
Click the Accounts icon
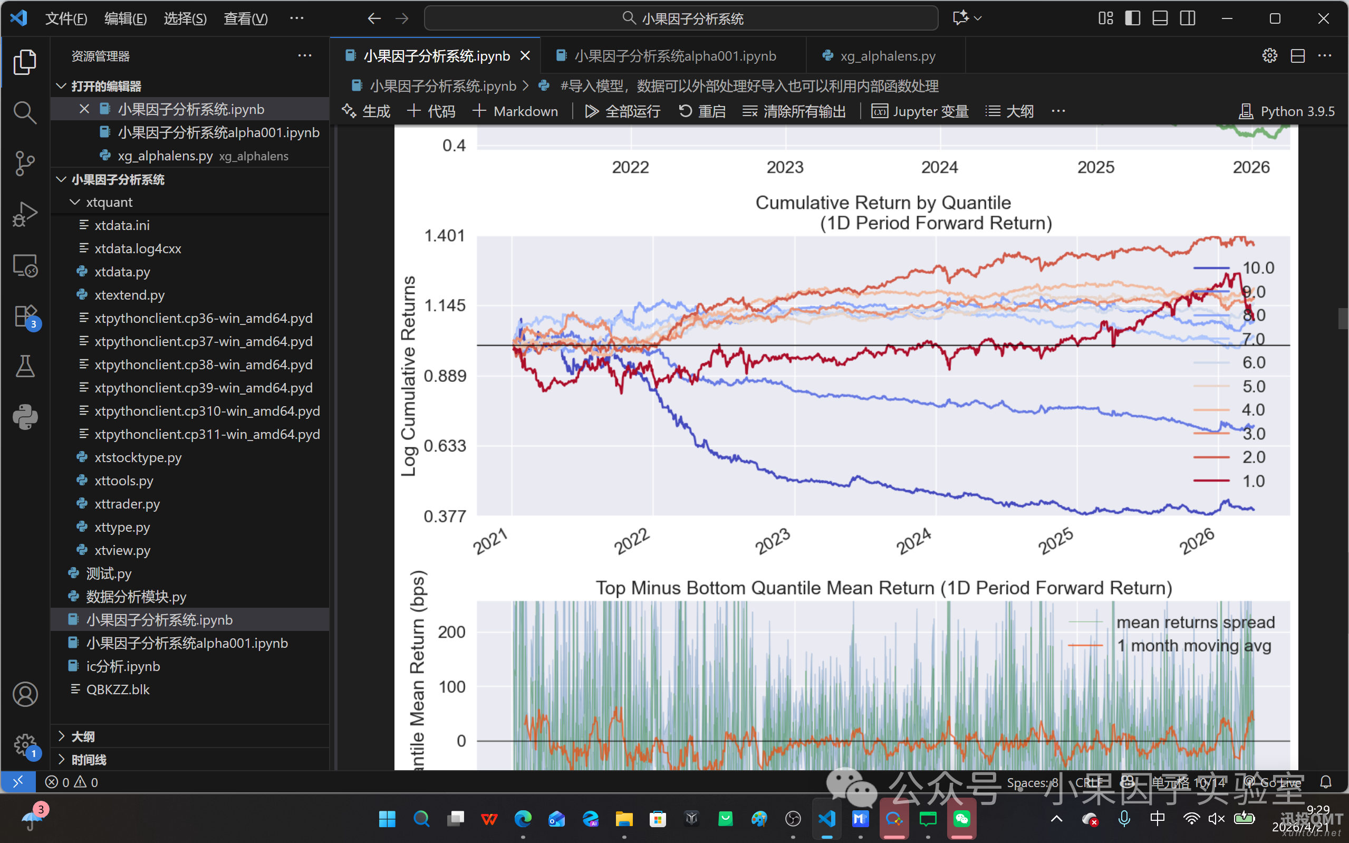click(x=24, y=694)
